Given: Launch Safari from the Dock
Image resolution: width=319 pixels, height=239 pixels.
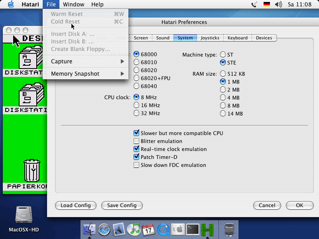Looking at the screenshot, I should tap(104, 230).
